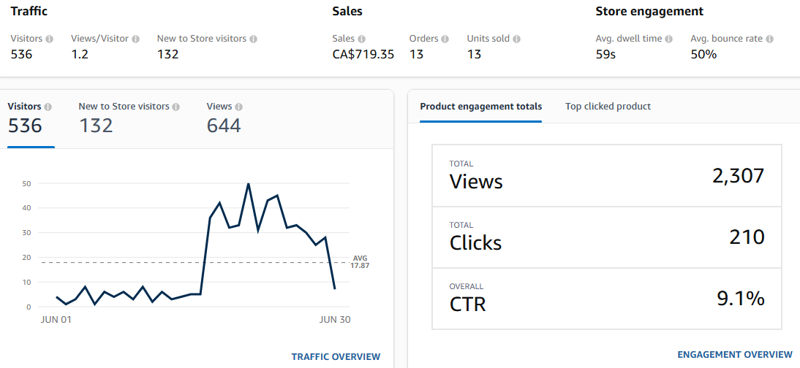Open the Top clicked product tab

coord(608,107)
